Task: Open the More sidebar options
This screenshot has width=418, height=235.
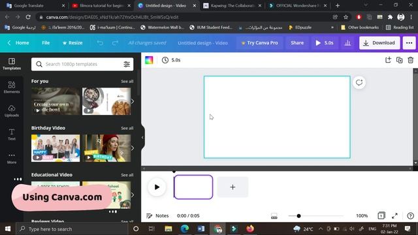Action: tap(12, 158)
